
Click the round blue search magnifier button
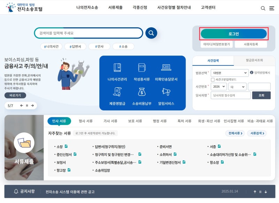point(151,33)
